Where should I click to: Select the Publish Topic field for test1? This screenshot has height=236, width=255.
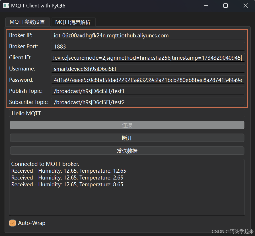click(148, 91)
